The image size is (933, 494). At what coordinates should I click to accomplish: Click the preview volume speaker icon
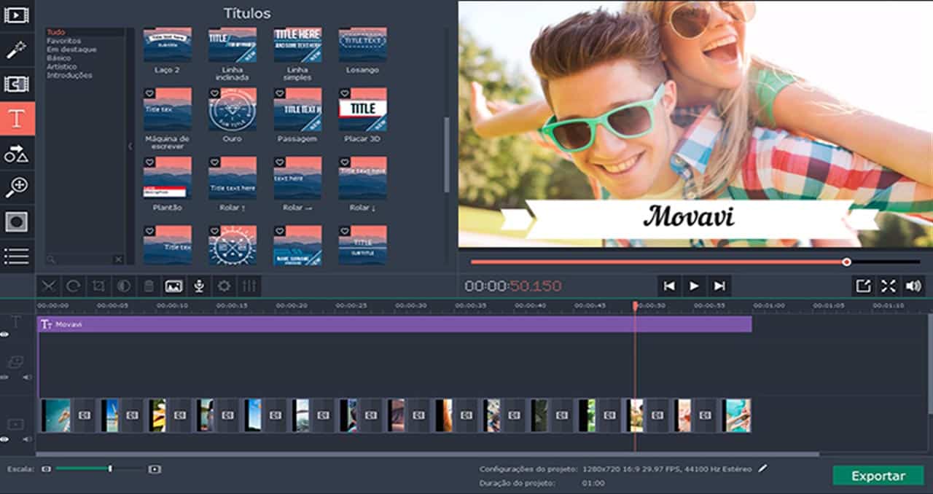tap(913, 286)
